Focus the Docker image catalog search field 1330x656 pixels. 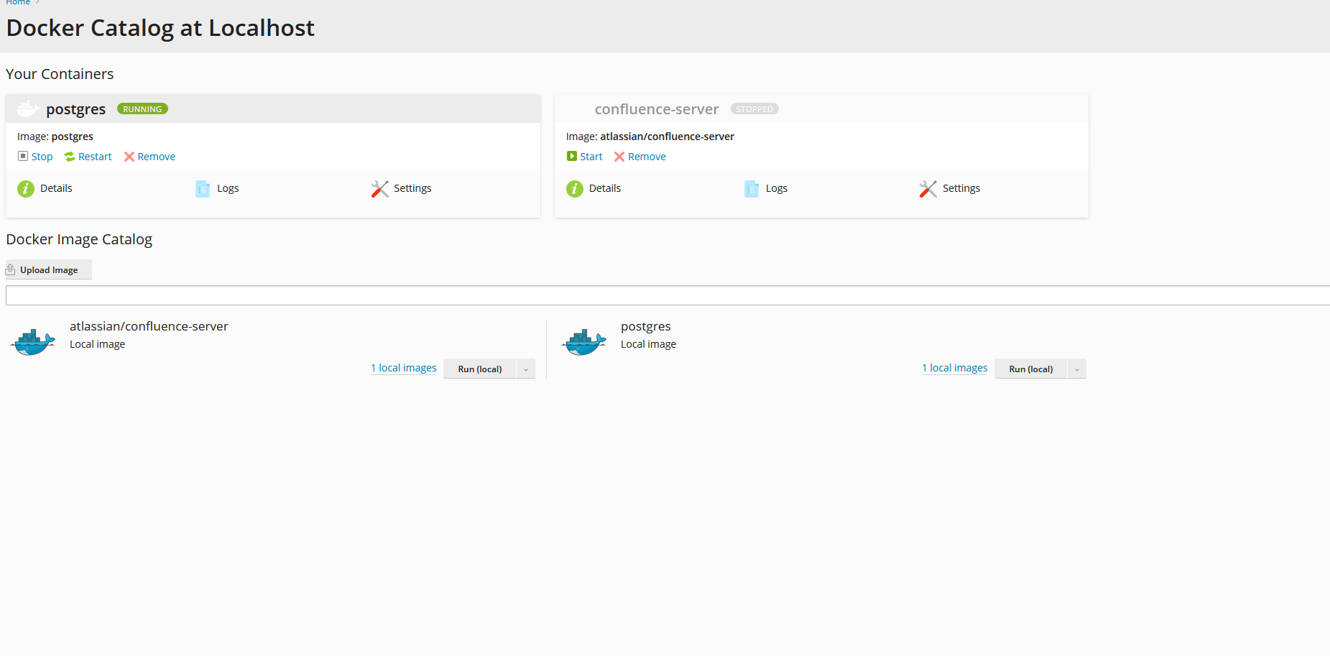[668, 295]
